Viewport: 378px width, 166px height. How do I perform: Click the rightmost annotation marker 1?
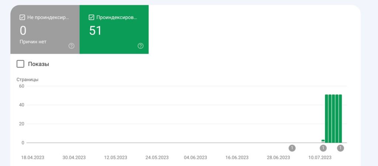(x=340, y=148)
